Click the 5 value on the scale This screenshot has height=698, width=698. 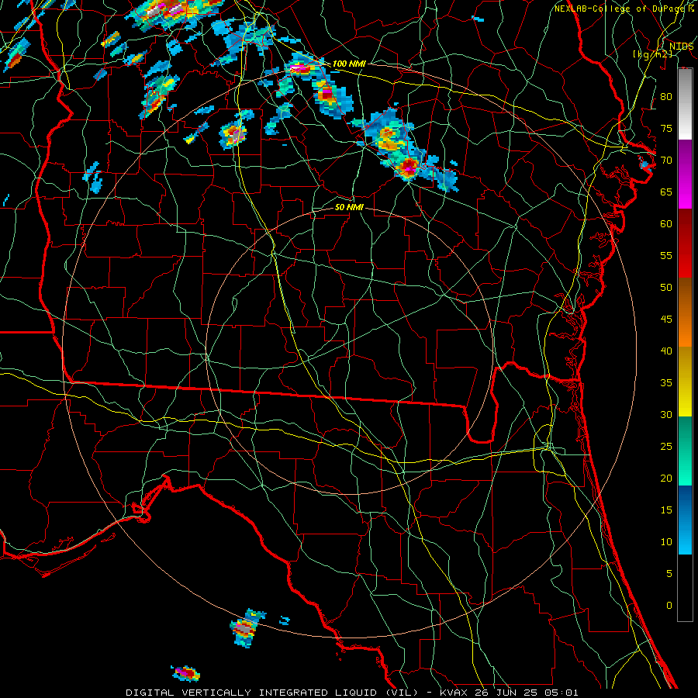tap(669, 573)
